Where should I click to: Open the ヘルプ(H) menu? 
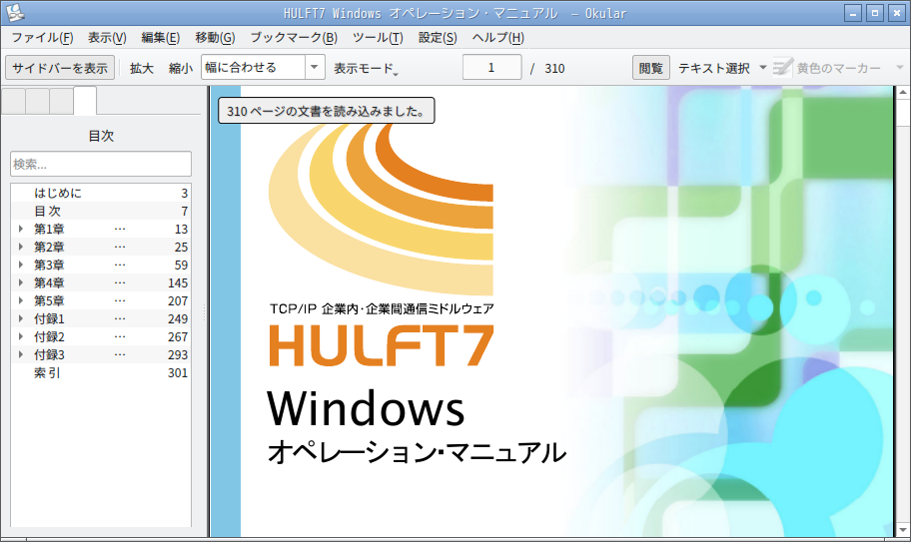tap(497, 38)
